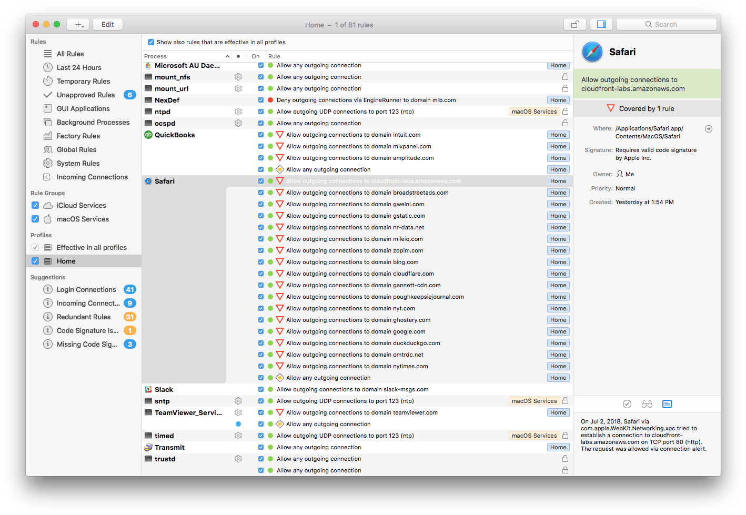Viewport: 746px width, 515px height.
Task: Disable the NexDef deny mlb.com rule
Action: click(261, 100)
